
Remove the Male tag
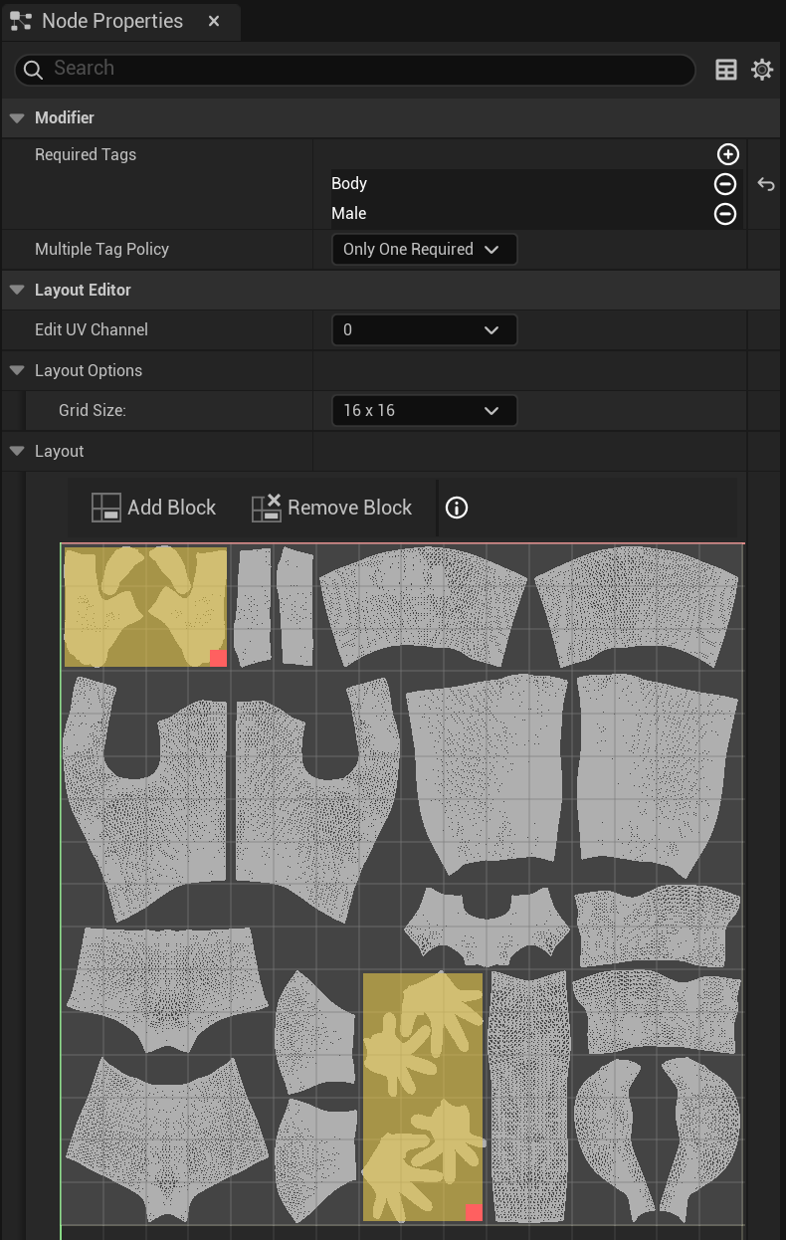(x=726, y=214)
